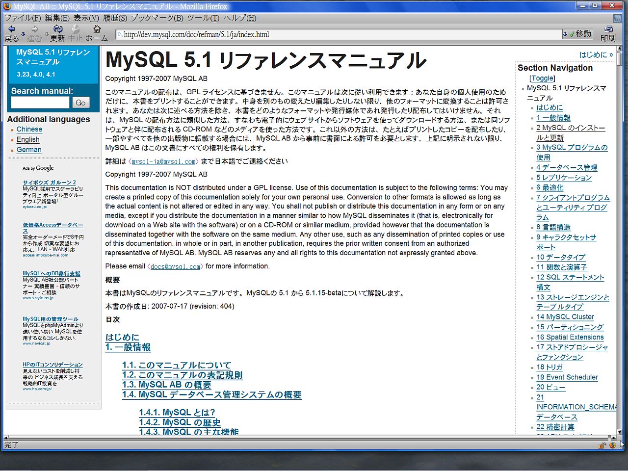
Task: Open the Back button history dropdown arrow
Action: pos(23,34)
